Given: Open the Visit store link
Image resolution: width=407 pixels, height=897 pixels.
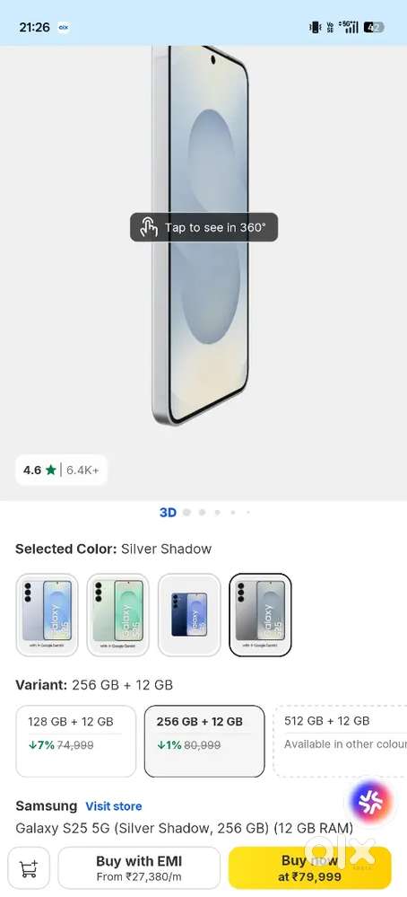Looking at the screenshot, I should pyautogui.click(x=114, y=806).
